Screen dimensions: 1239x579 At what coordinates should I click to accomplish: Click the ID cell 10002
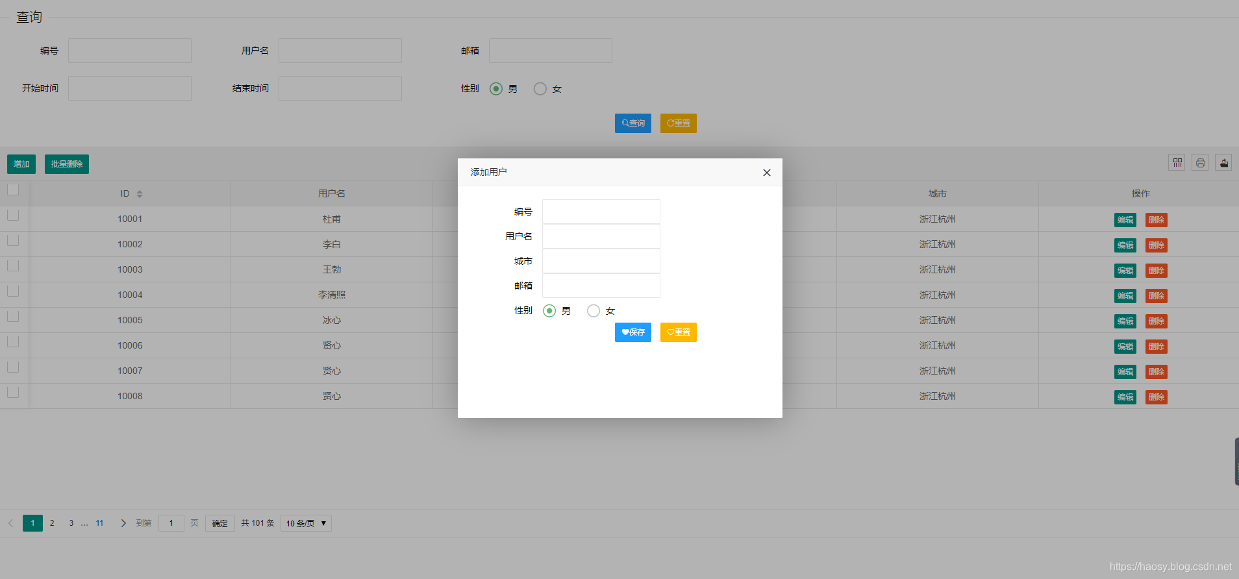tap(130, 244)
